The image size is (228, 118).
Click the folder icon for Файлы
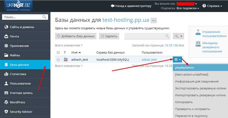click(6, 55)
